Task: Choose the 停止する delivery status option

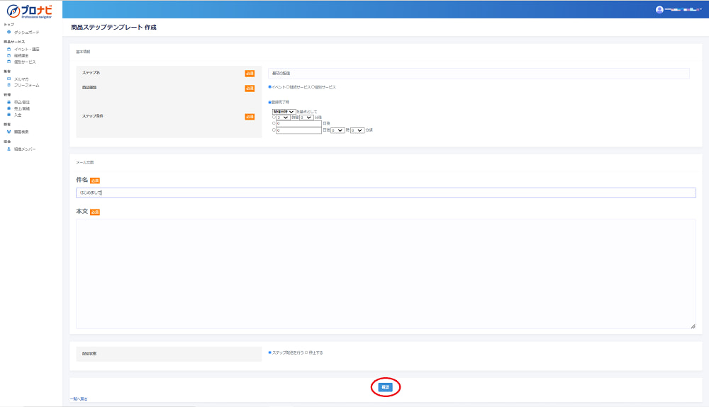Action: coord(306,352)
